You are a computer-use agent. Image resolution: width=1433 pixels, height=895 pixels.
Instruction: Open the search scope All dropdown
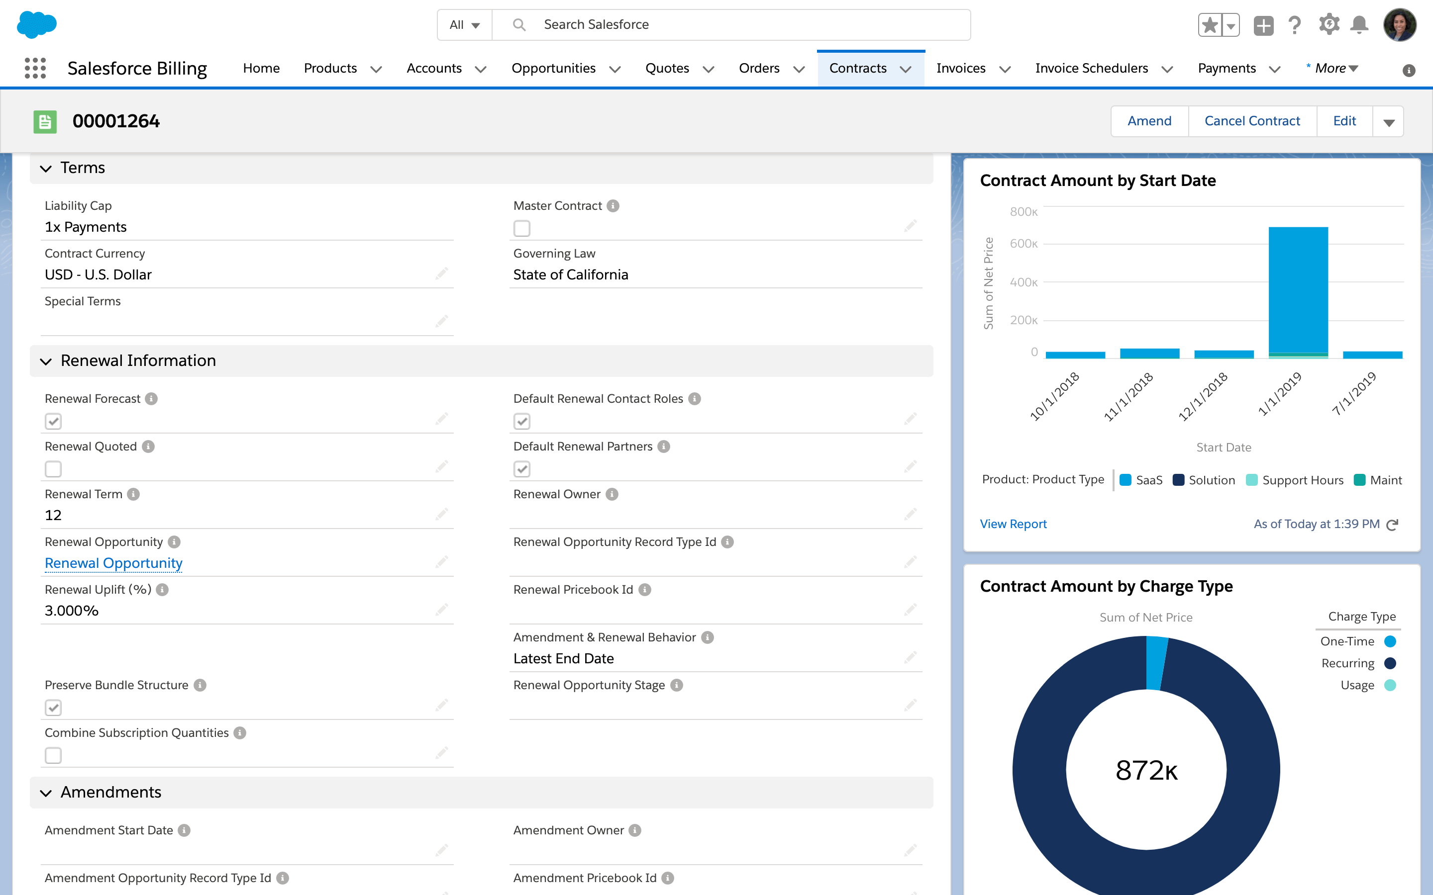pos(464,25)
